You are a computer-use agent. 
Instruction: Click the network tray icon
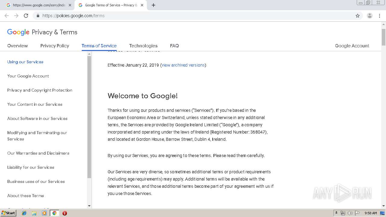click(x=343, y=213)
